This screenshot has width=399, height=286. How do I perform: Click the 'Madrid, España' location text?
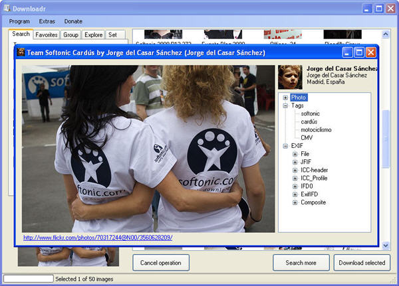tap(325, 82)
